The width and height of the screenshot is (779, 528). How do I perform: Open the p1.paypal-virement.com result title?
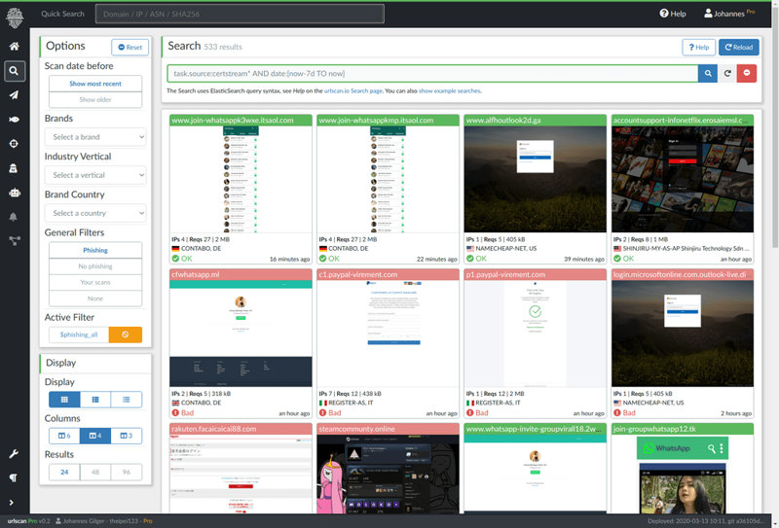(x=505, y=274)
